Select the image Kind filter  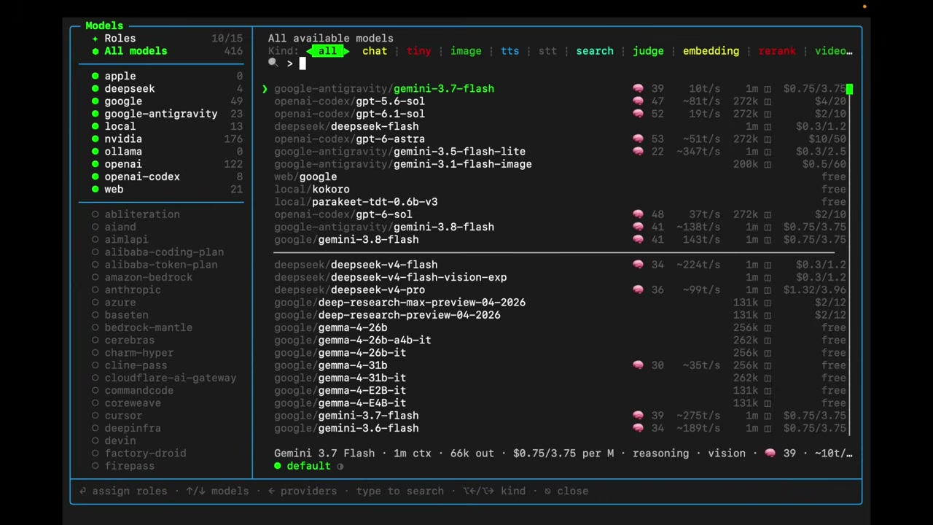[466, 51]
